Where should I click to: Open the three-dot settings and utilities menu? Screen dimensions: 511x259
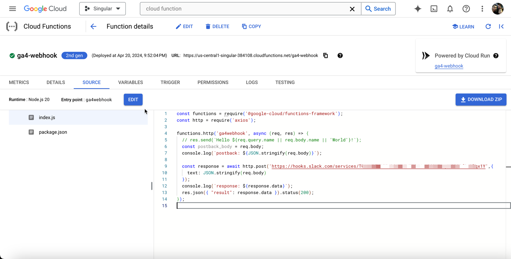tap(482, 9)
